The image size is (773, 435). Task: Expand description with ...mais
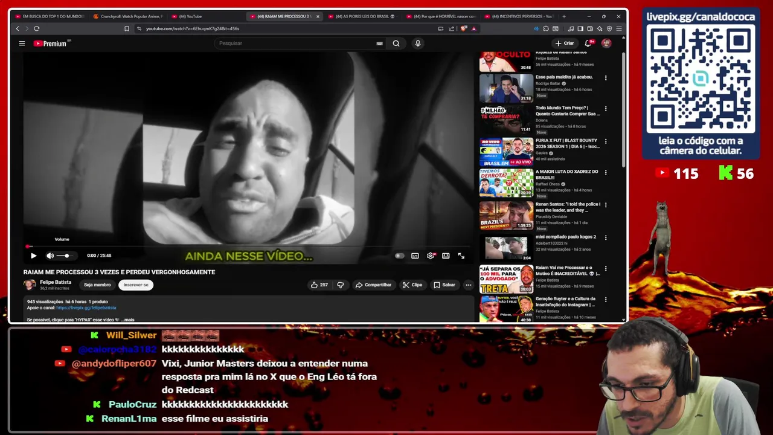click(x=127, y=320)
